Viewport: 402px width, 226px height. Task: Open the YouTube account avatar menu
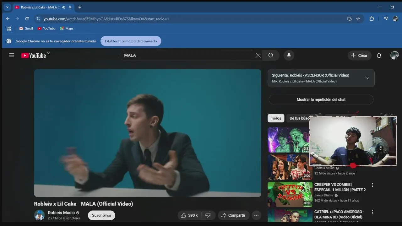tap(394, 55)
